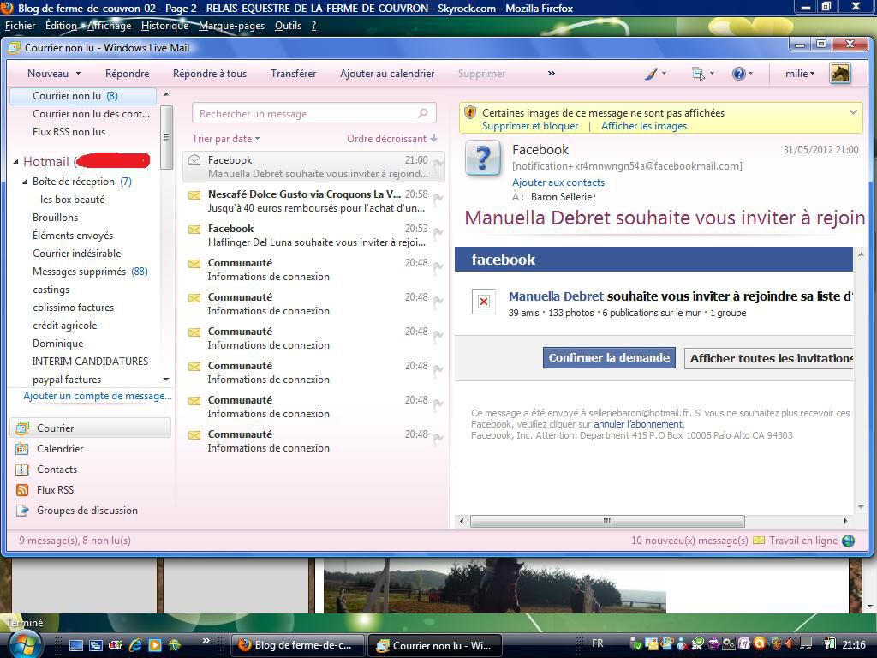Open the Trier par date dropdown

click(225, 139)
